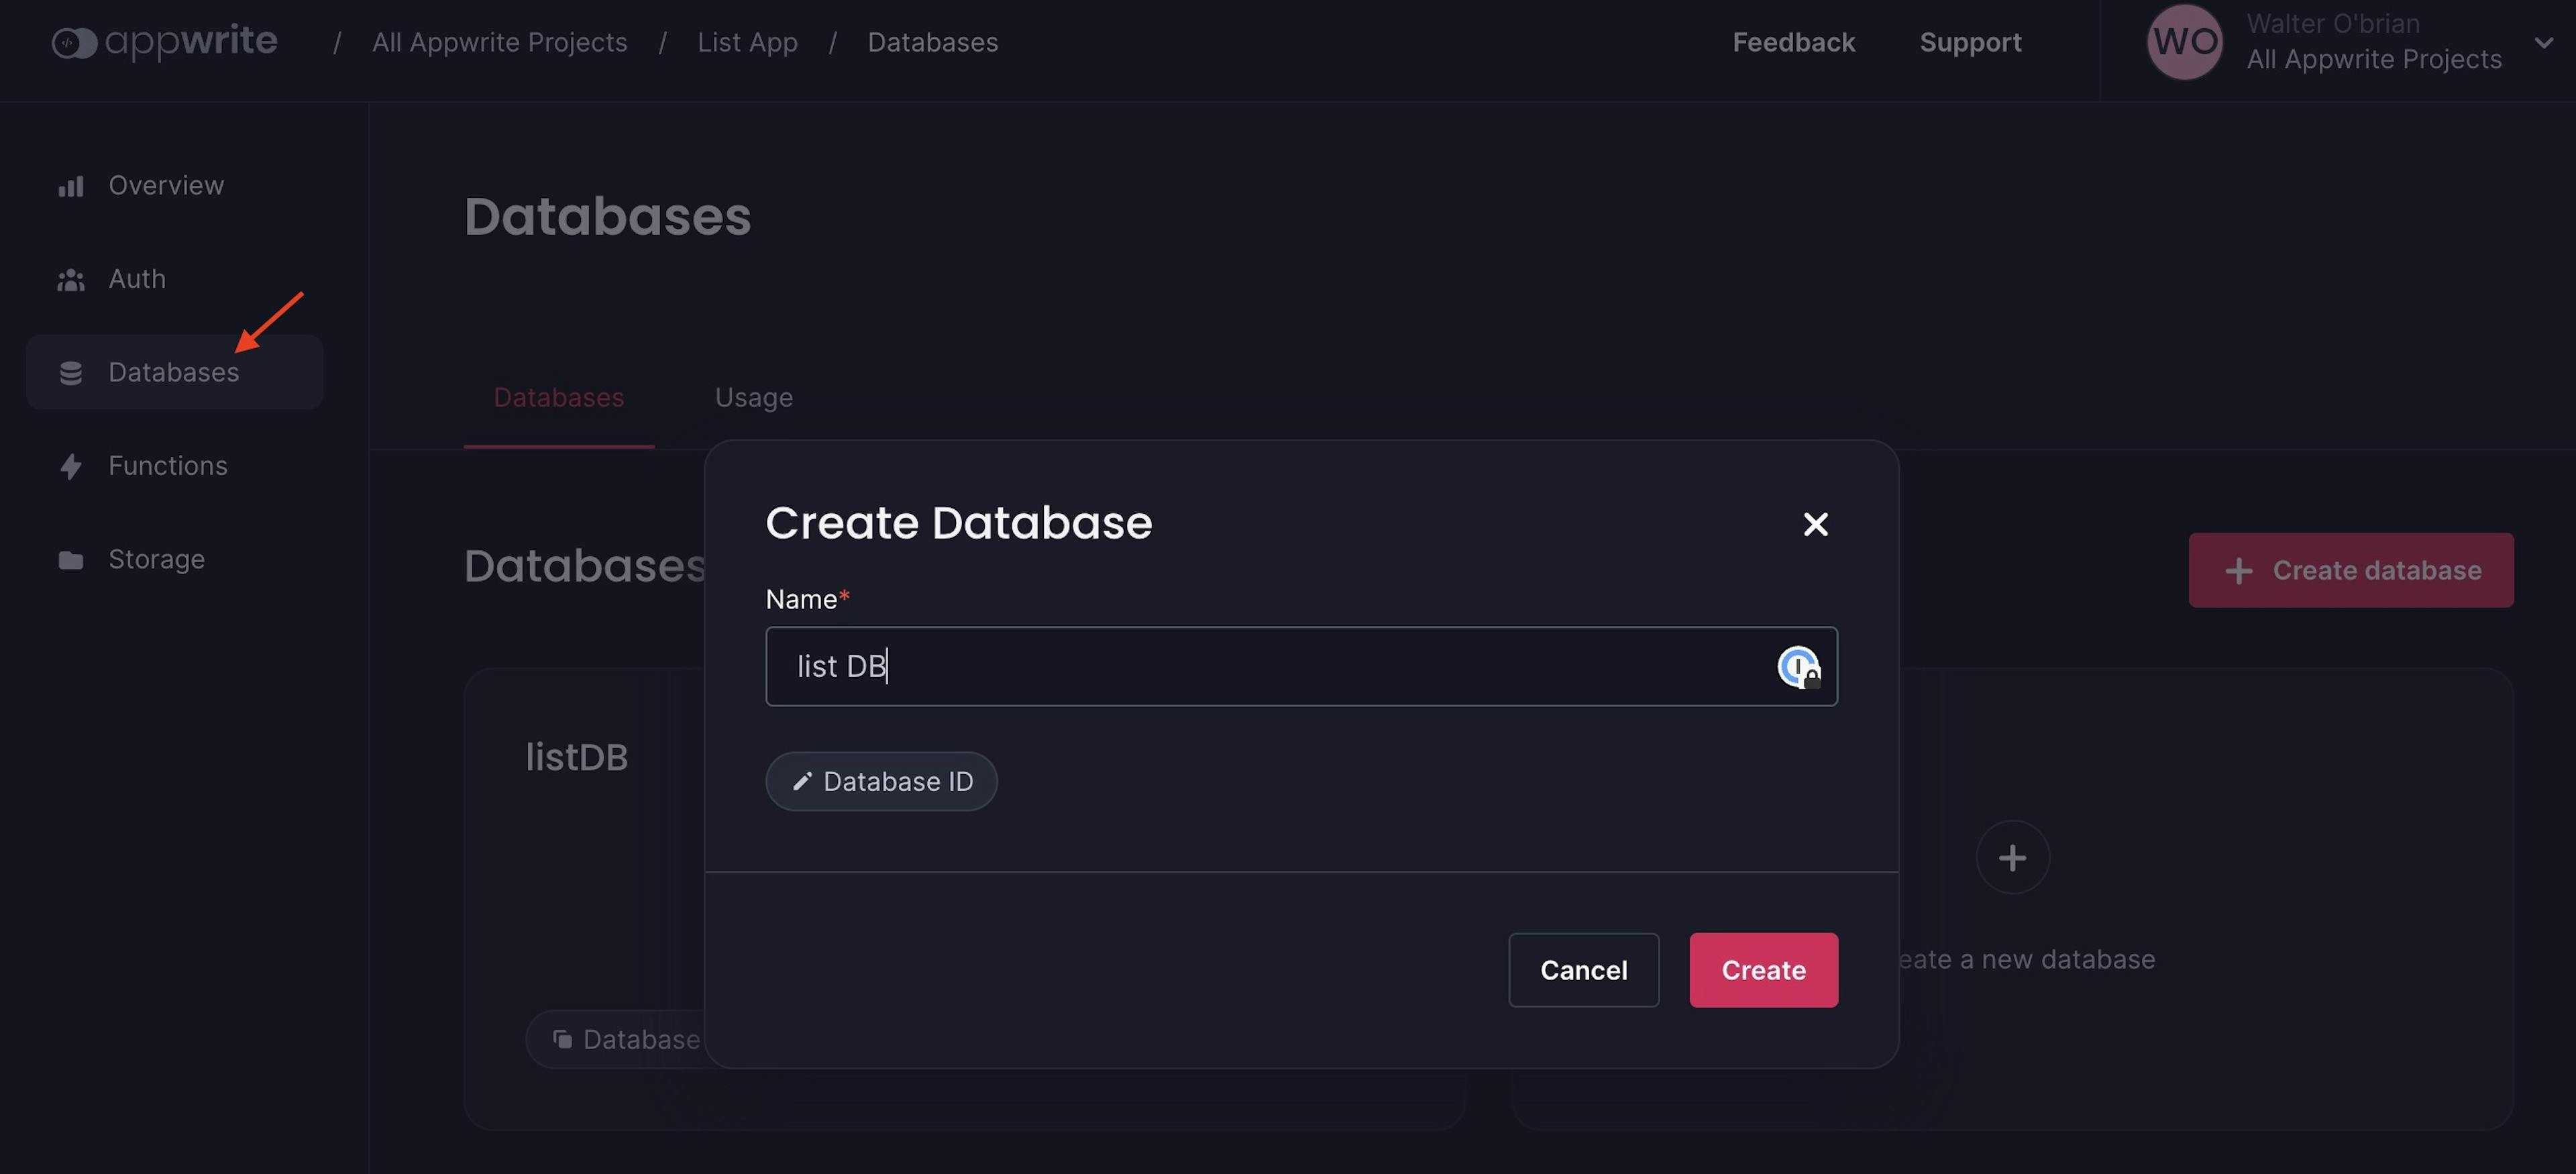The width and height of the screenshot is (2576, 1174).
Task: Cancel the Create Database dialog
Action: [1583, 969]
